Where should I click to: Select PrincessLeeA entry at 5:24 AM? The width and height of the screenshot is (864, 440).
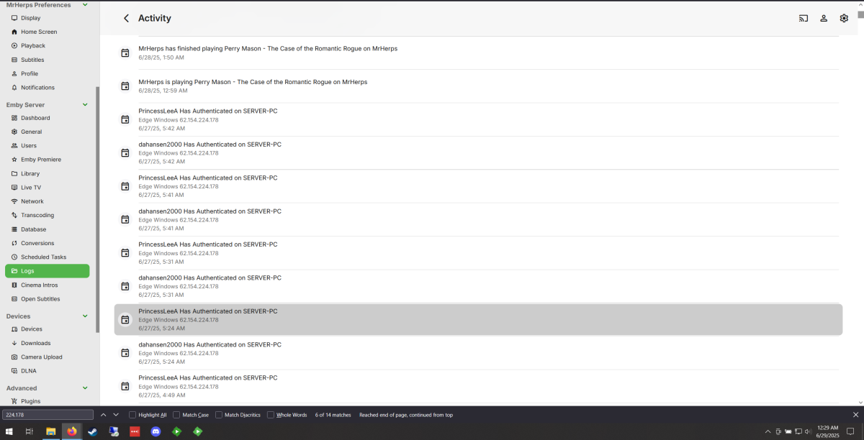tap(478, 319)
